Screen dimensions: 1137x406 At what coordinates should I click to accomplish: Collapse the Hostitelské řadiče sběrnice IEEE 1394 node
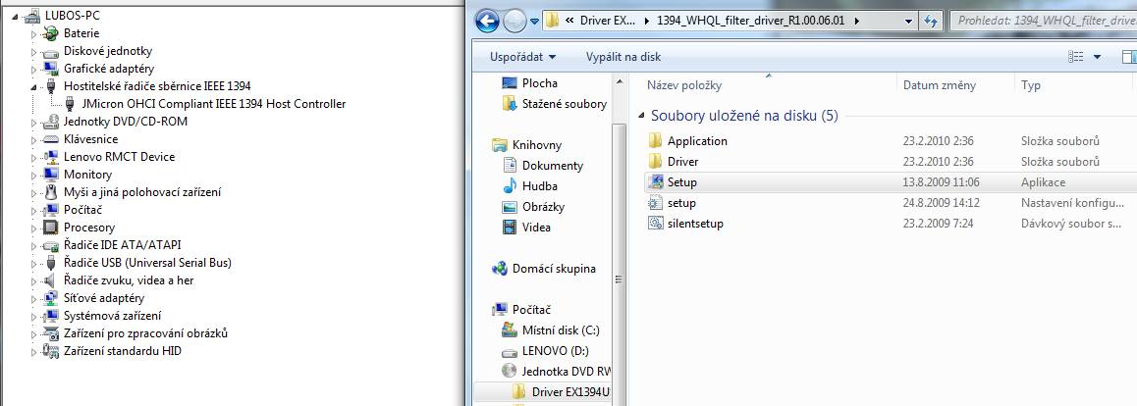[x=34, y=86]
